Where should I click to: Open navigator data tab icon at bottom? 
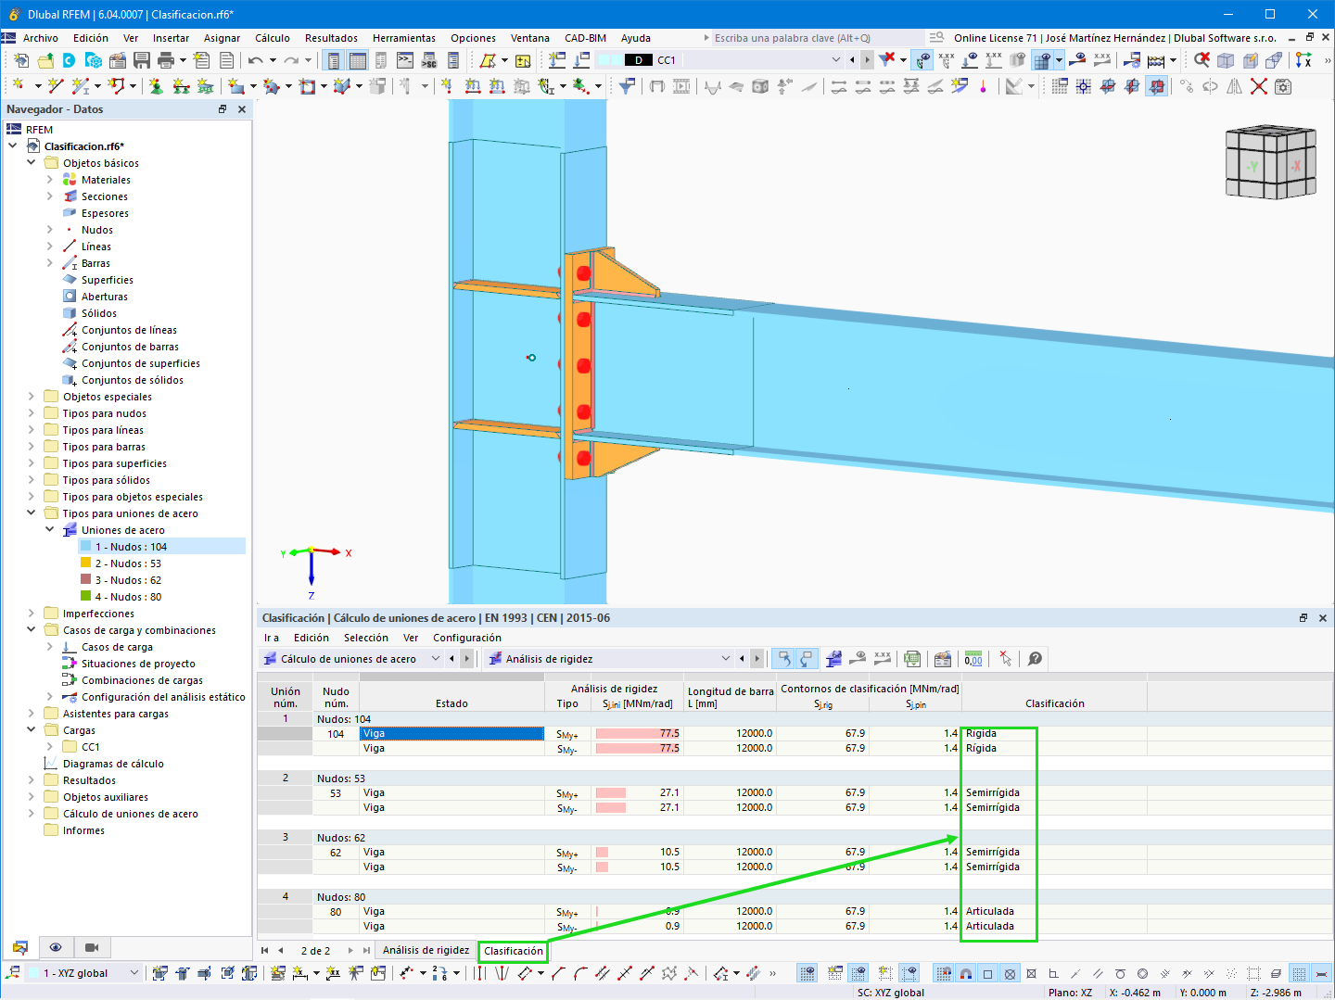19,947
